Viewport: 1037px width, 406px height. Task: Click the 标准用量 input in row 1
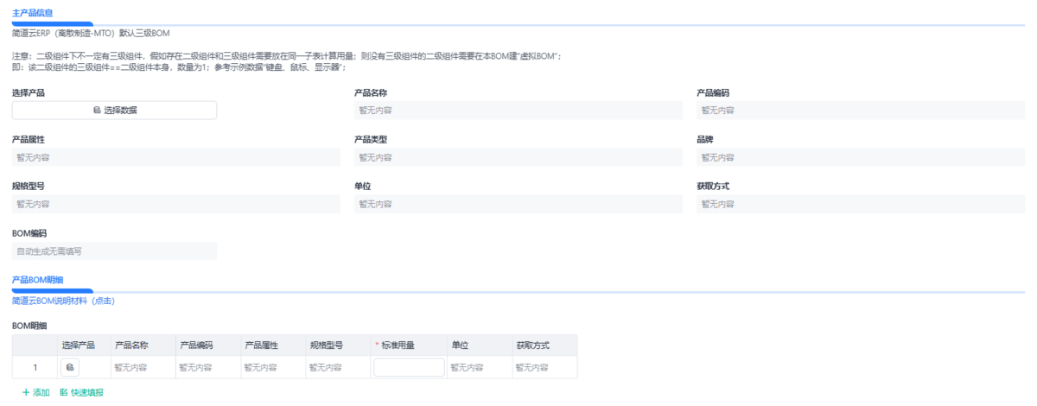(409, 367)
